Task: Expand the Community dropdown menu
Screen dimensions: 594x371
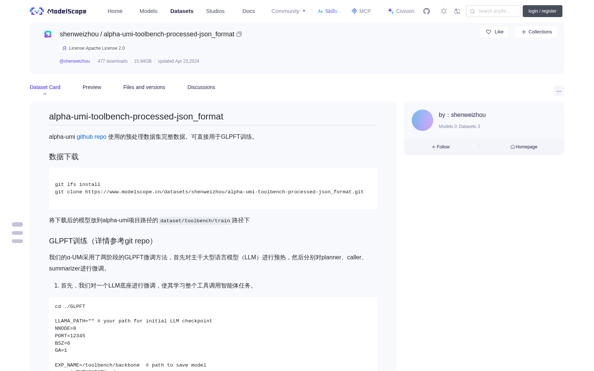Action: point(288,11)
